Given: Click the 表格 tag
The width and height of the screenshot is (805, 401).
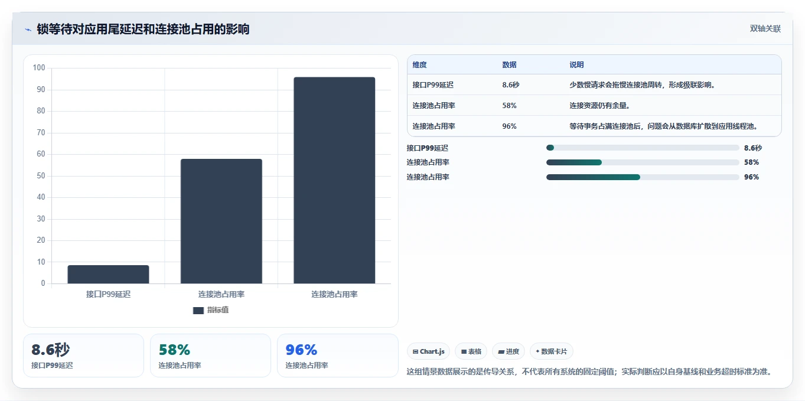Looking at the screenshot, I should 471,351.
